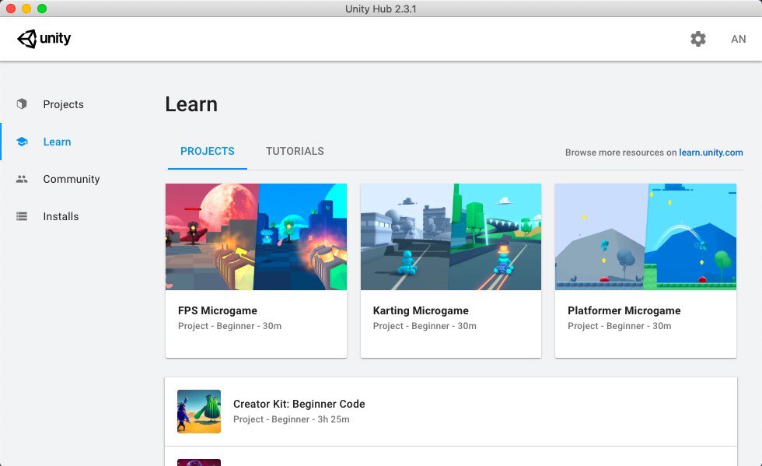
Task: Click the Karting Microgame title
Action: pyautogui.click(x=421, y=310)
